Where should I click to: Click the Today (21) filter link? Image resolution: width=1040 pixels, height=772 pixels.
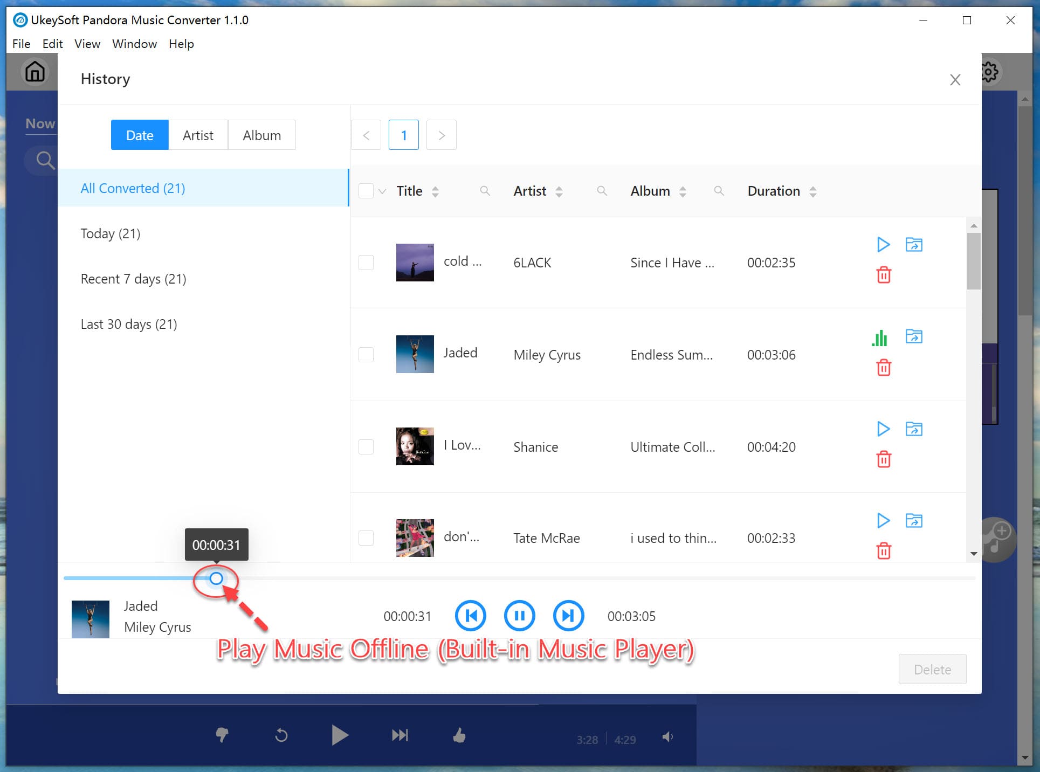110,233
